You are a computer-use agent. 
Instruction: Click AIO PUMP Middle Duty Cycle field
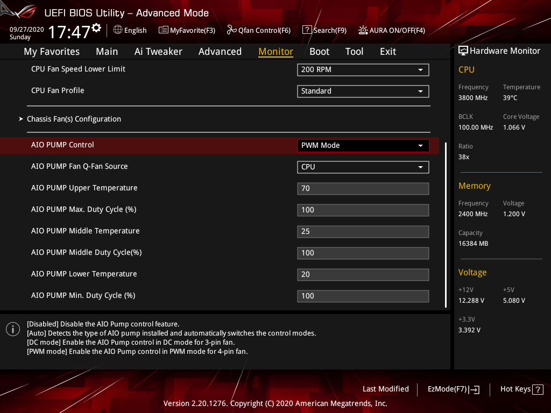pyautogui.click(x=363, y=253)
